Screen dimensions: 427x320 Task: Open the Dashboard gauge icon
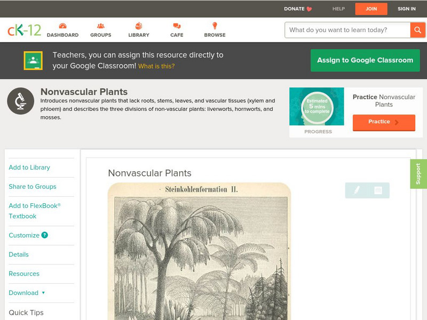tap(62, 26)
